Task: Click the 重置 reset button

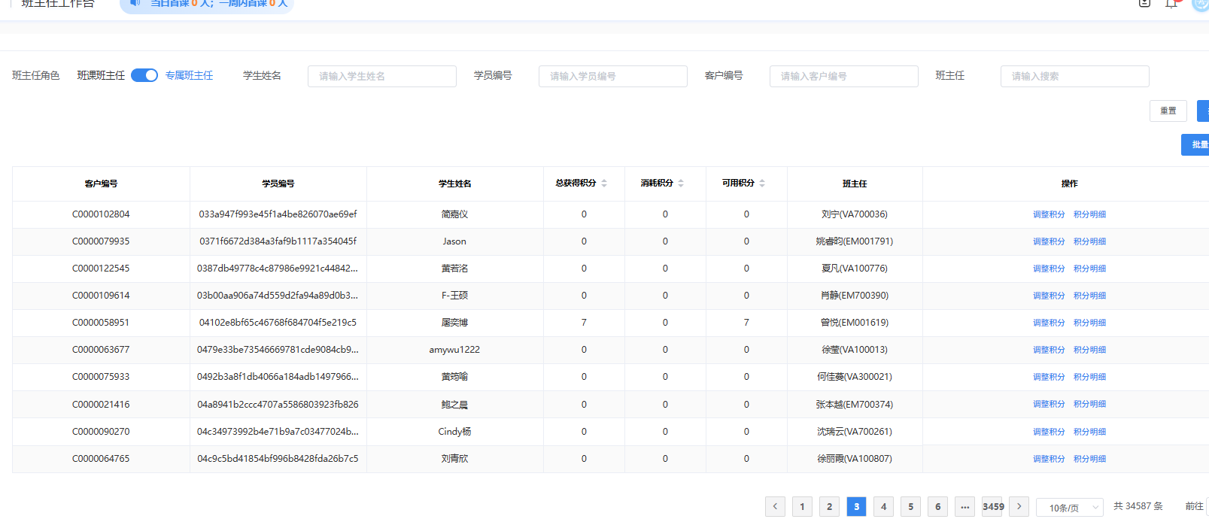Action: 1168,111
